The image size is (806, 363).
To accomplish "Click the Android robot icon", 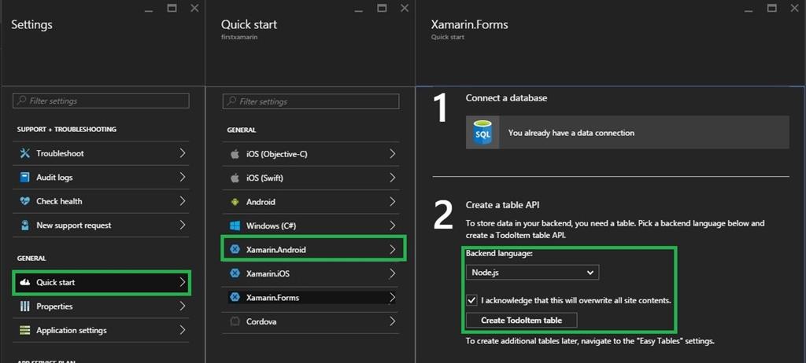I will click(234, 202).
